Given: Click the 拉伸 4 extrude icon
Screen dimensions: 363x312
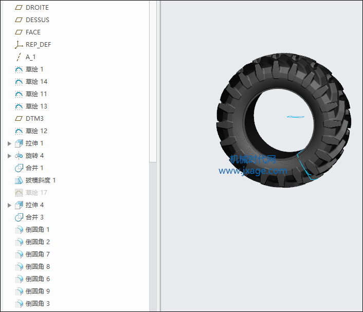Looking at the screenshot, I should (x=19, y=205).
